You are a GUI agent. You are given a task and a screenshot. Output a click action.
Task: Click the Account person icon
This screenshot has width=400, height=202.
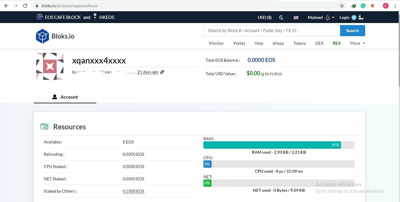tap(55, 97)
